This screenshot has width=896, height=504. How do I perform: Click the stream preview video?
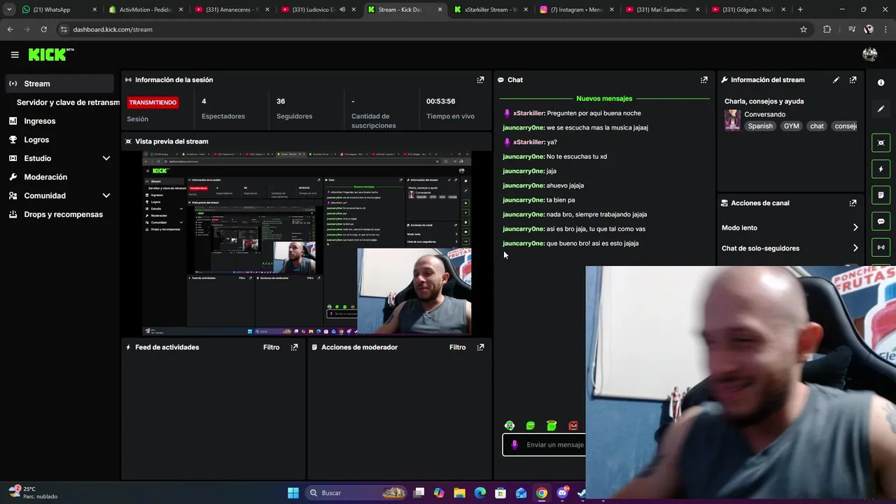coord(307,243)
